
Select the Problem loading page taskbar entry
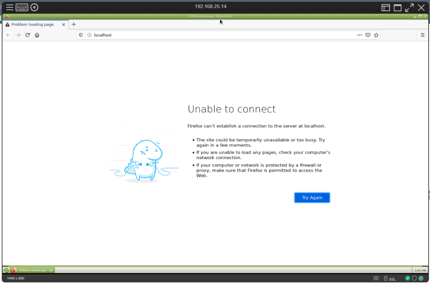36,270
